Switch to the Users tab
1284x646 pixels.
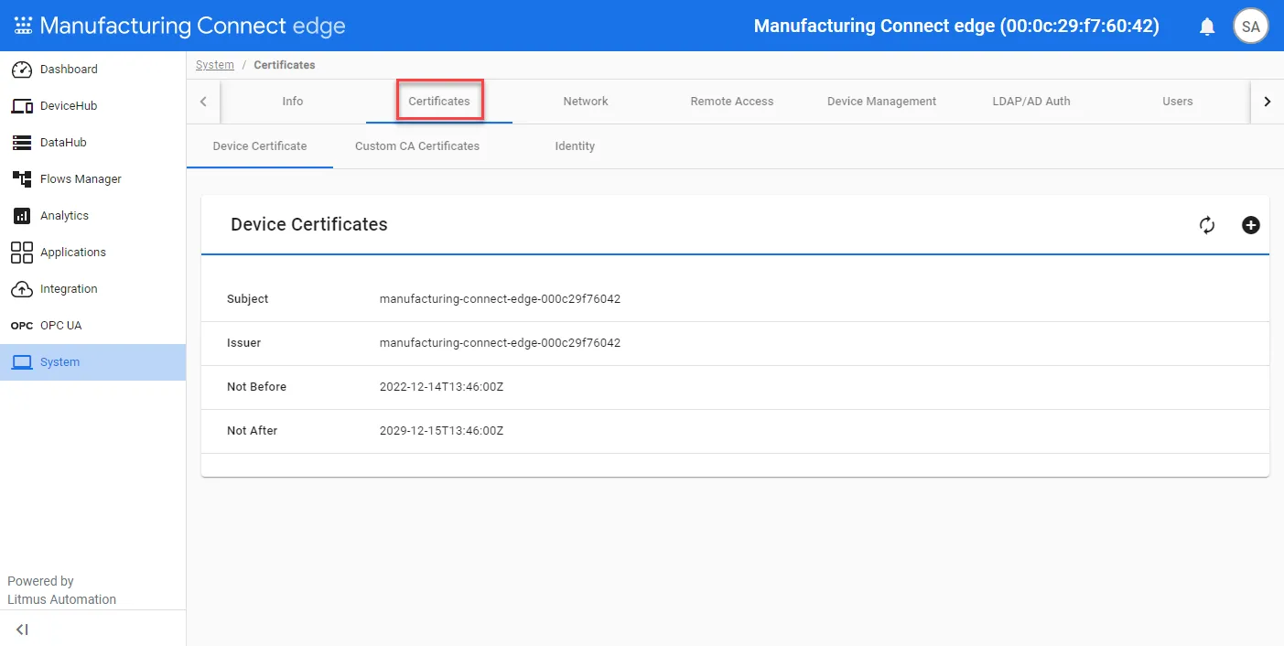pyautogui.click(x=1178, y=102)
